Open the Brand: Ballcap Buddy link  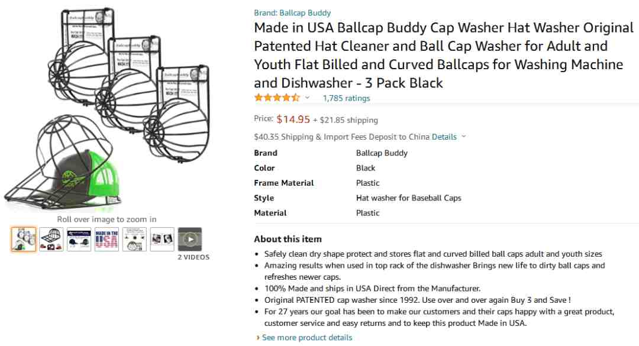coord(292,12)
